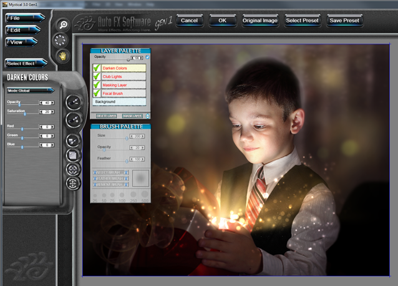Decrease brush Feather stepper value
Screen dimensions: 398x286
click(x=131, y=159)
